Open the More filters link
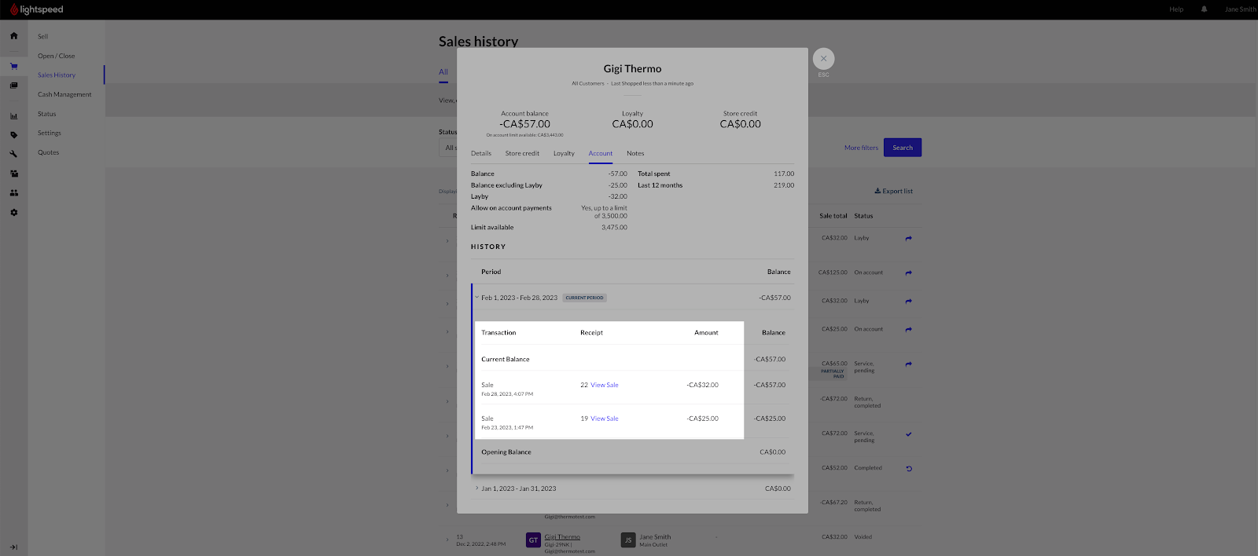1258x556 pixels. coord(861,148)
